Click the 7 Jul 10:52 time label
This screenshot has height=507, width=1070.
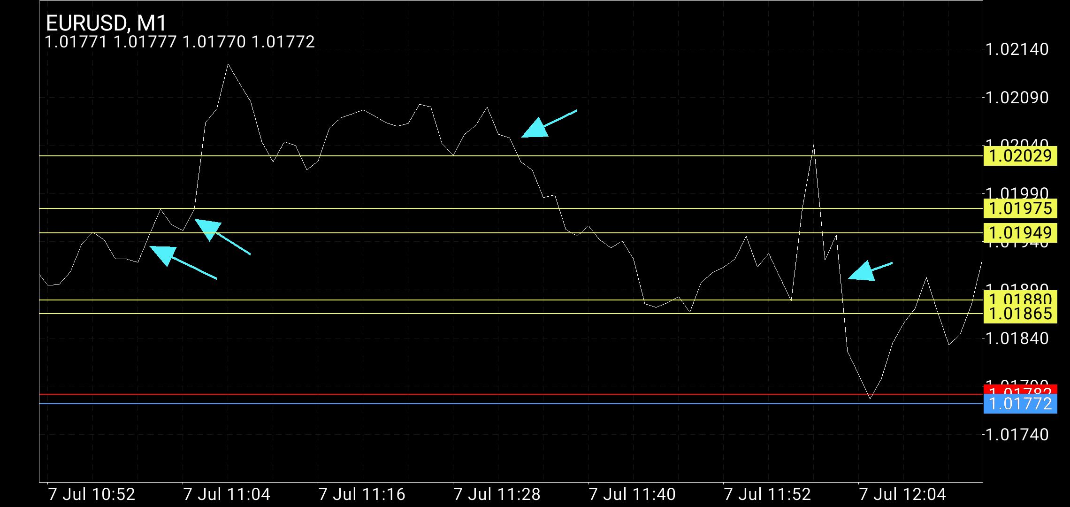click(x=92, y=494)
